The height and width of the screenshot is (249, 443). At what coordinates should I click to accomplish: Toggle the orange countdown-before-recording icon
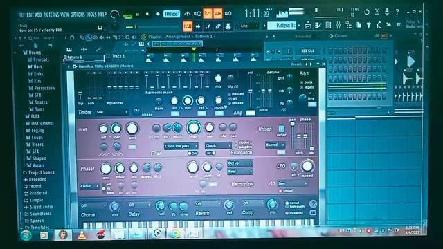208,13
